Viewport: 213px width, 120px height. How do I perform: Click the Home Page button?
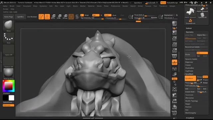[x=8, y=17]
